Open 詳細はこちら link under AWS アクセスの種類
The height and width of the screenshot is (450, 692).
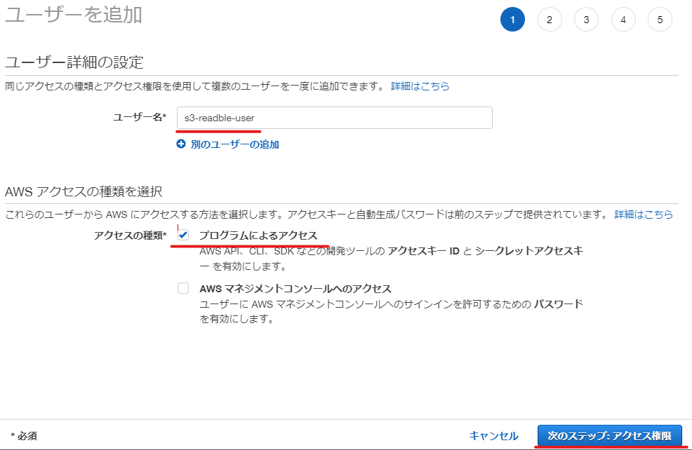click(x=644, y=214)
